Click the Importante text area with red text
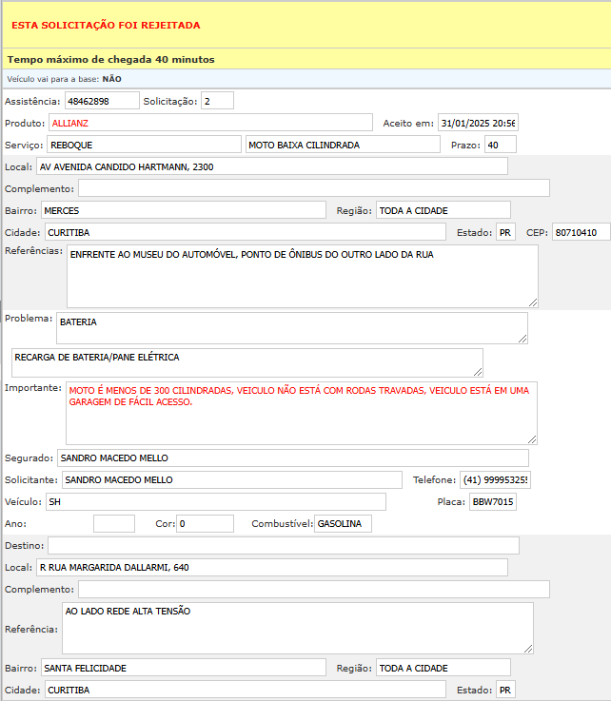This screenshot has width=611, height=701. tap(302, 413)
